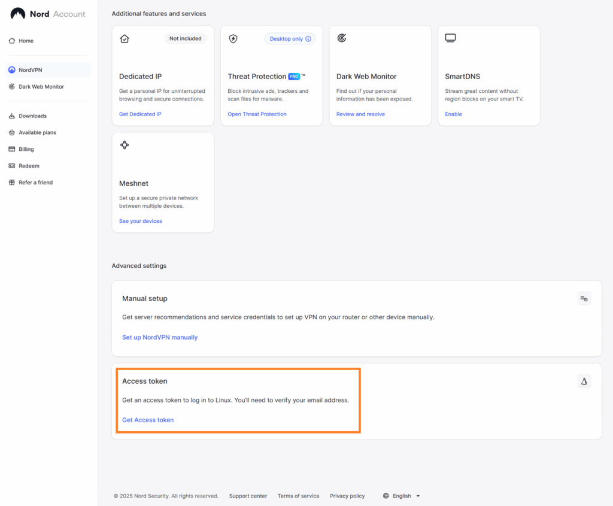The height and width of the screenshot is (506, 613).
Task: Select NordVPN in the sidebar
Action: [x=30, y=70]
